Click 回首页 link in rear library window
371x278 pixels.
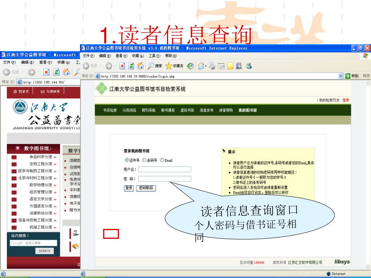[x=21, y=92]
